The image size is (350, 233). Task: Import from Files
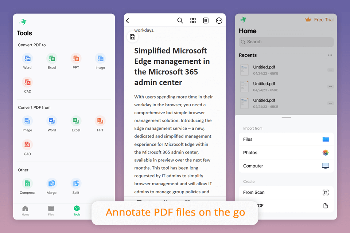point(286,139)
